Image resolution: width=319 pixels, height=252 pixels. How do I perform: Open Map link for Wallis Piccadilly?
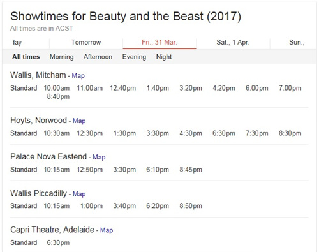click(79, 194)
